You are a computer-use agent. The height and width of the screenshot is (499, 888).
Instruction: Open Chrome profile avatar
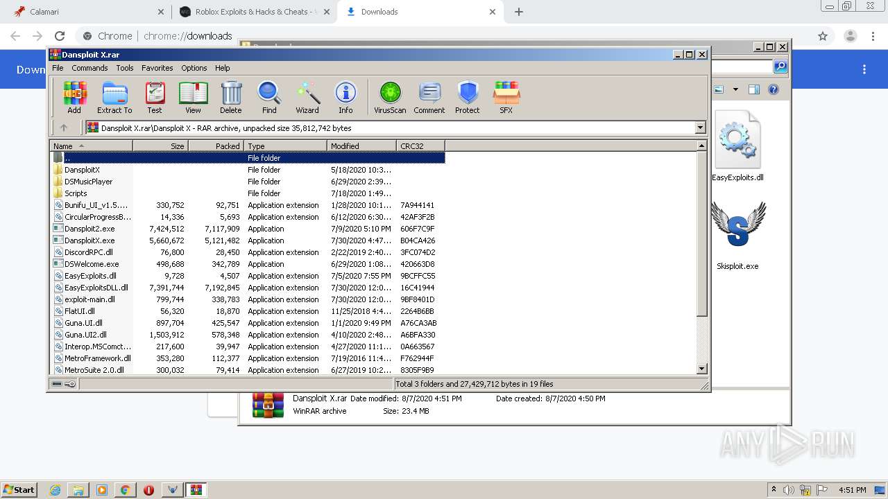(x=850, y=36)
